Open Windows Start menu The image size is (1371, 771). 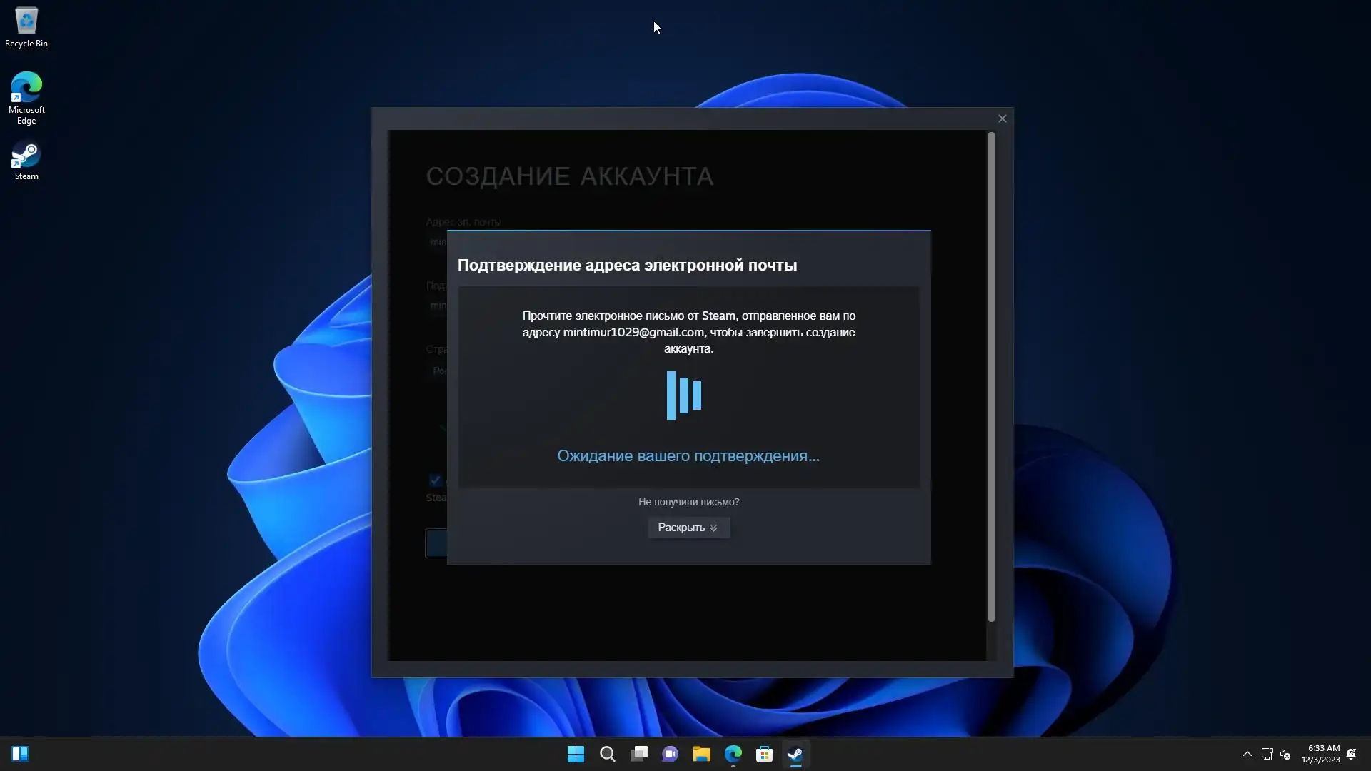(576, 754)
